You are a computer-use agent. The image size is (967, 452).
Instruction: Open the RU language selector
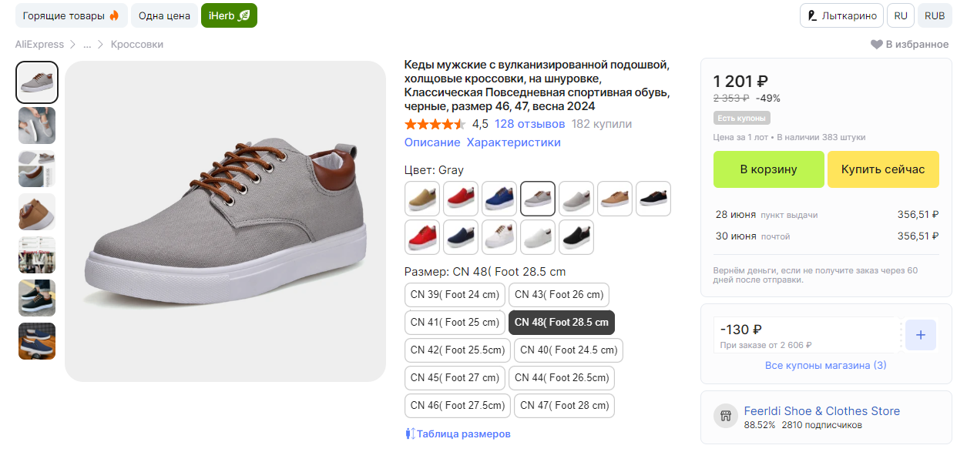tap(901, 15)
